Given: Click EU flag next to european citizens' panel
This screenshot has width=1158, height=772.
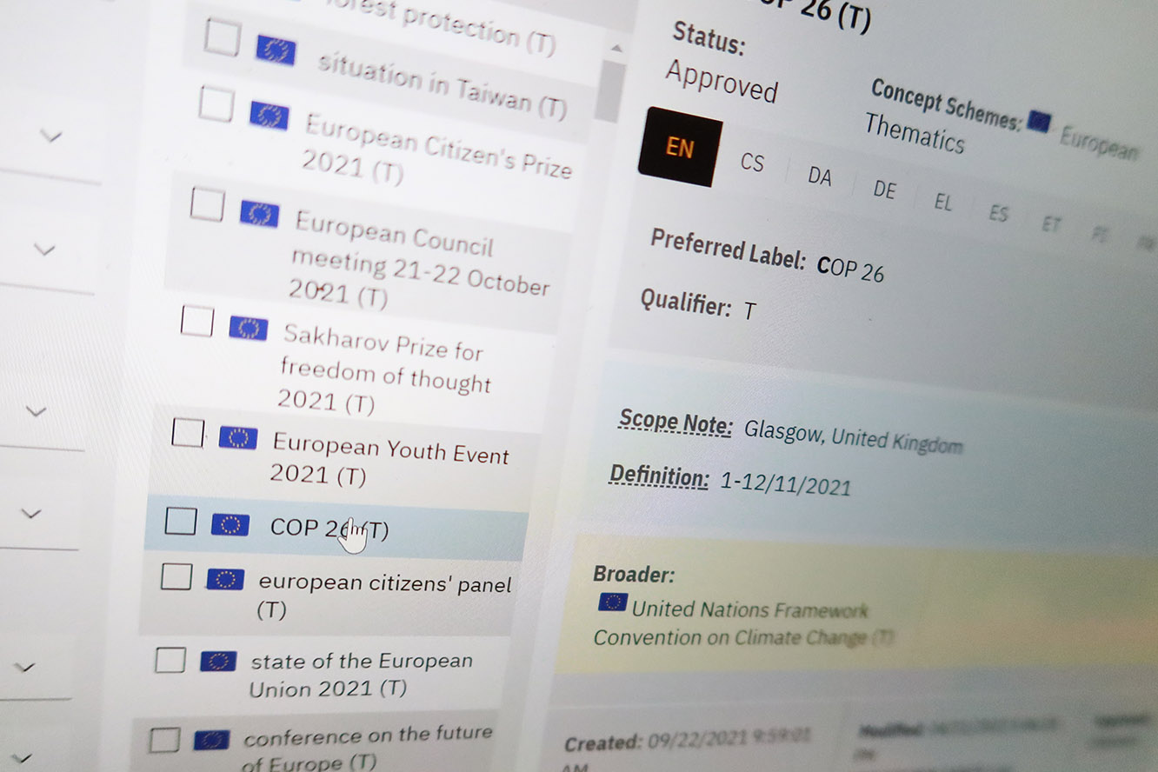Looking at the screenshot, I should tap(224, 579).
